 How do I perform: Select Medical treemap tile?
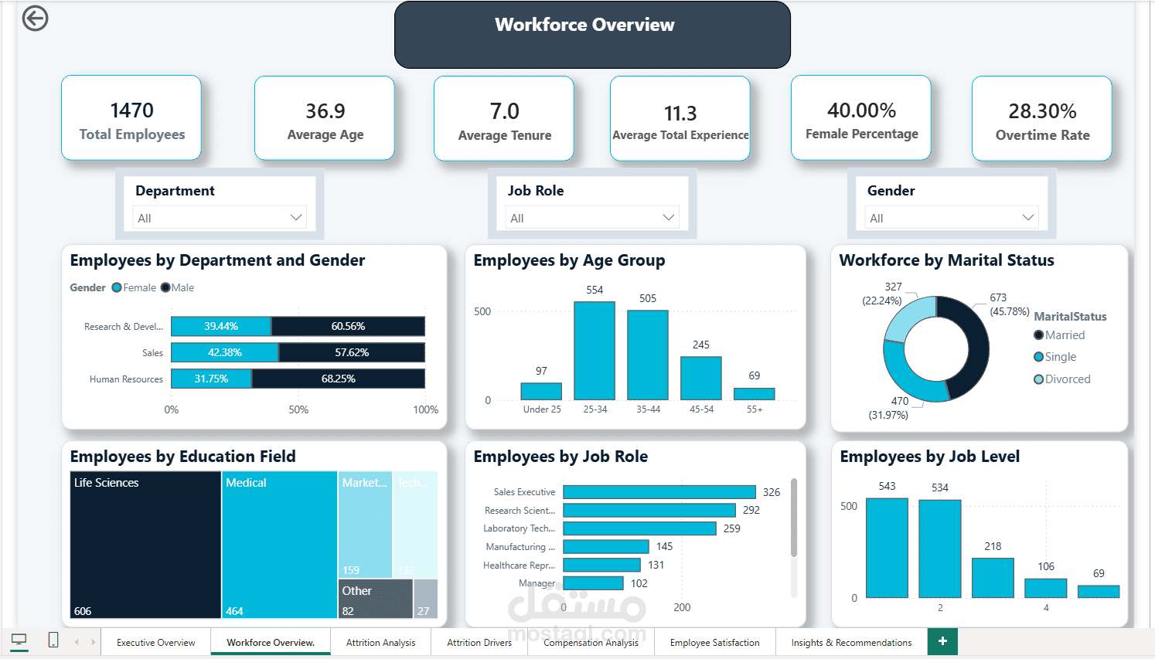(x=280, y=545)
